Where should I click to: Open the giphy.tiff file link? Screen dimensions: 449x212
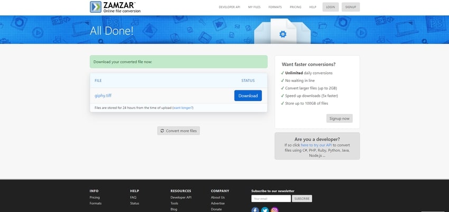[x=103, y=96]
